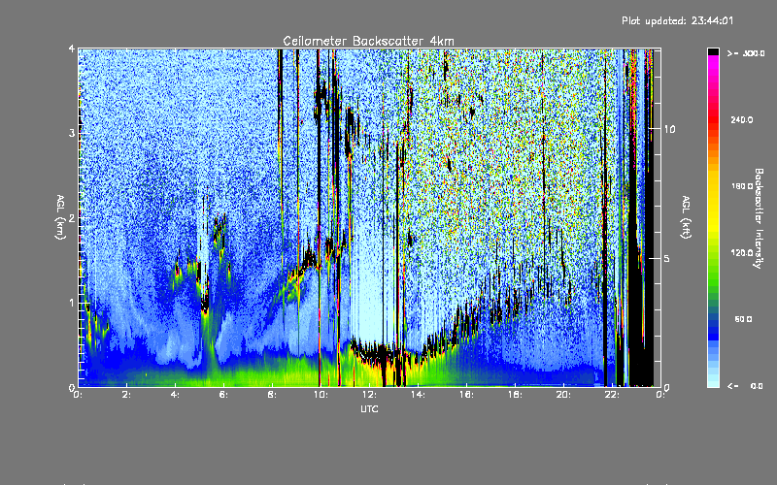Image resolution: width=777 pixels, height=485 pixels.
Task: Select the "8:" hour tick on UTC axis
Action: (x=272, y=395)
